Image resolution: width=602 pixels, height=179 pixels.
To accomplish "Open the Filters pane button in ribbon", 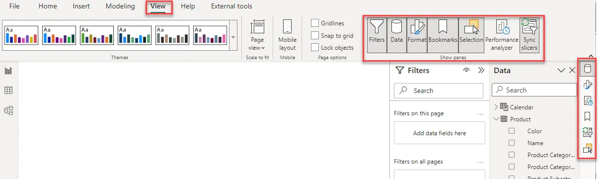I will (x=376, y=35).
